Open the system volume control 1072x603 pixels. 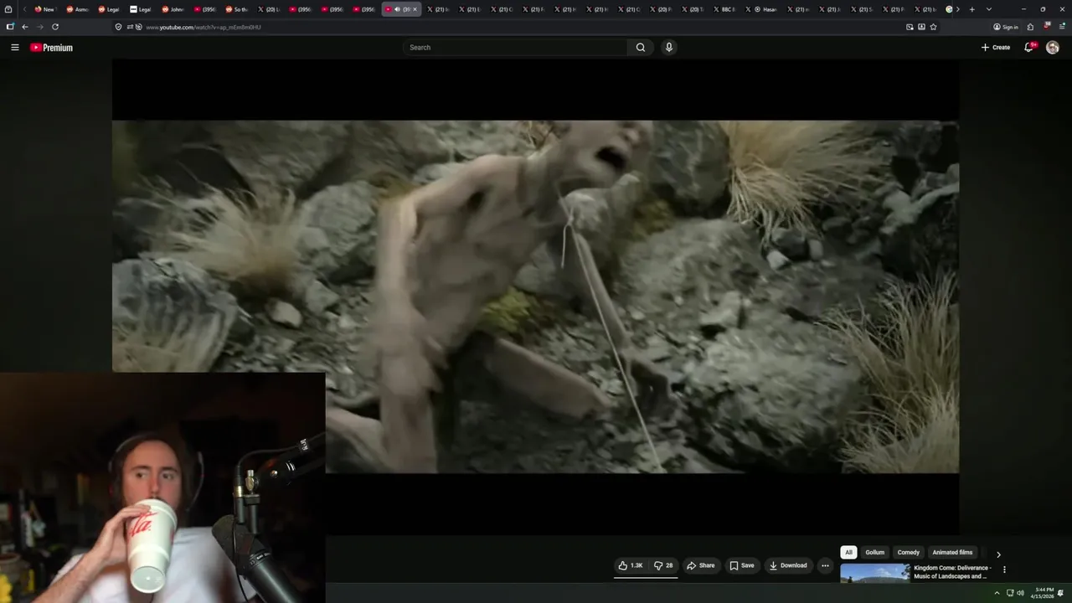coord(1020,593)
